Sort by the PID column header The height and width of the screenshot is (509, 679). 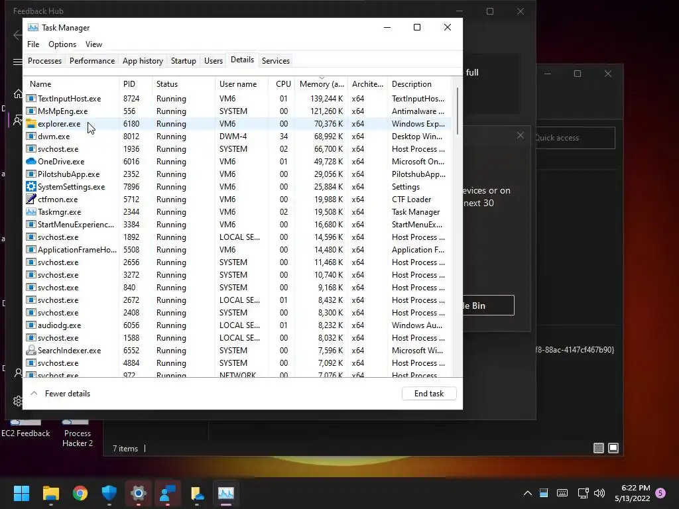[135, 84]
